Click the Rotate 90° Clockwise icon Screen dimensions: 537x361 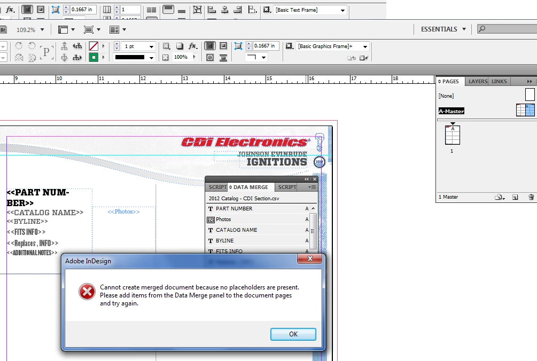click(x=19, y=46)
